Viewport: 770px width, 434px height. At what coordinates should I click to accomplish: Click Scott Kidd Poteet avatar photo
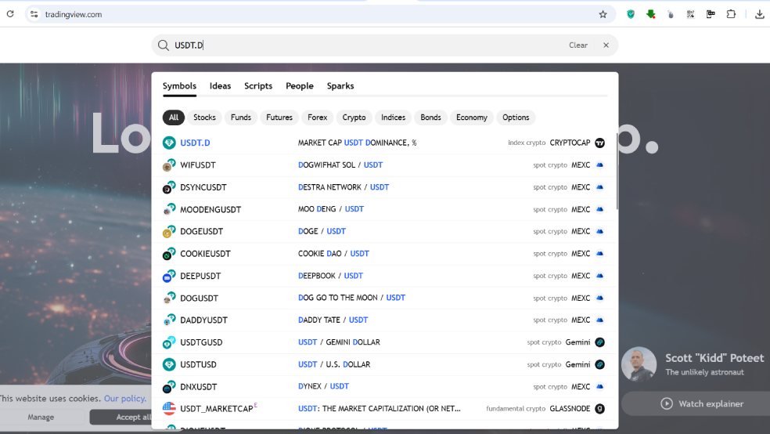pos(639,364)
